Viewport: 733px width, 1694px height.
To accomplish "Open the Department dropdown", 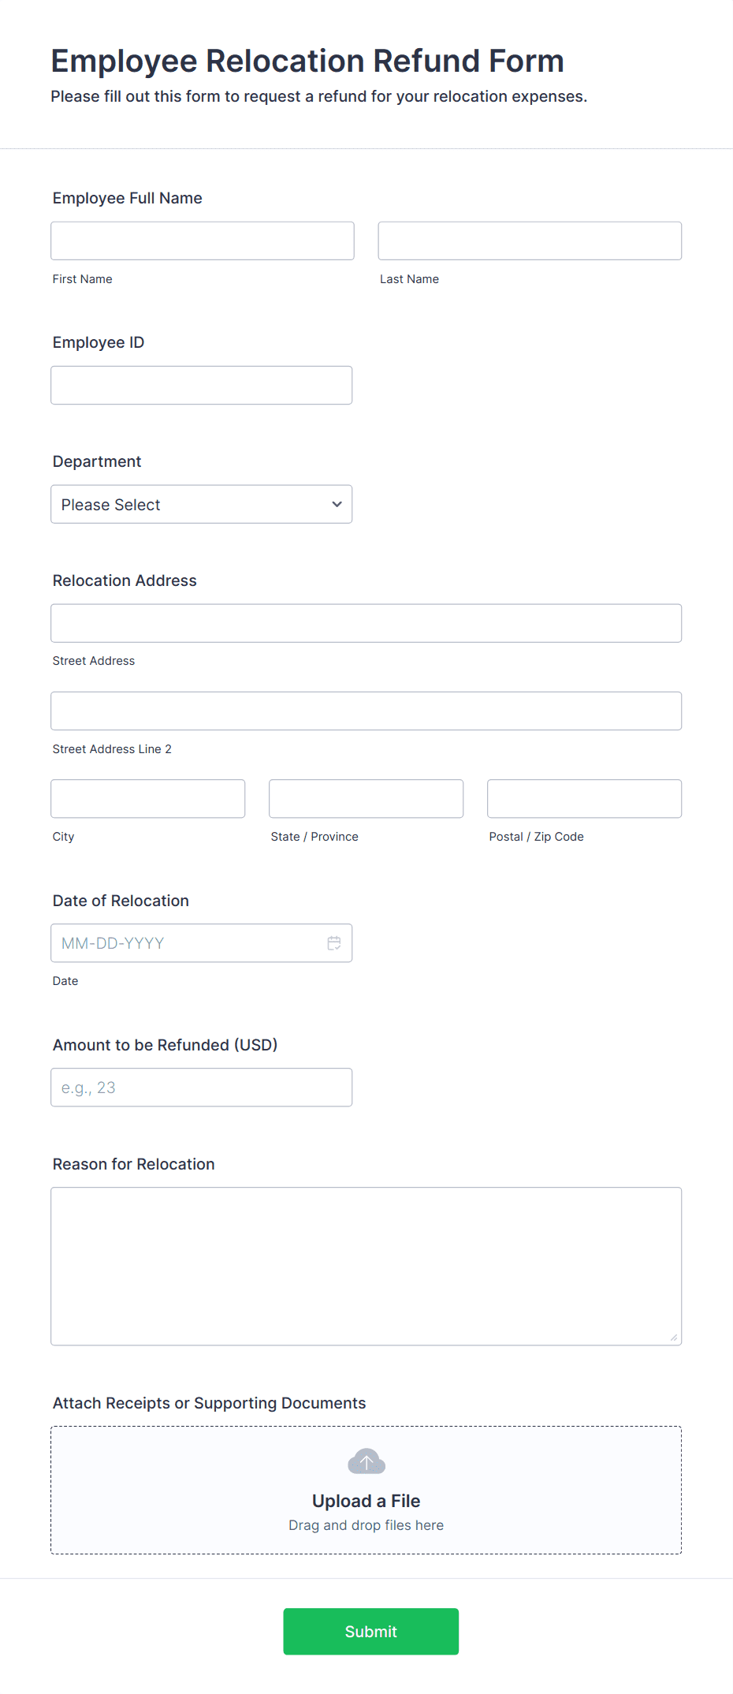I will pos(201,505).
